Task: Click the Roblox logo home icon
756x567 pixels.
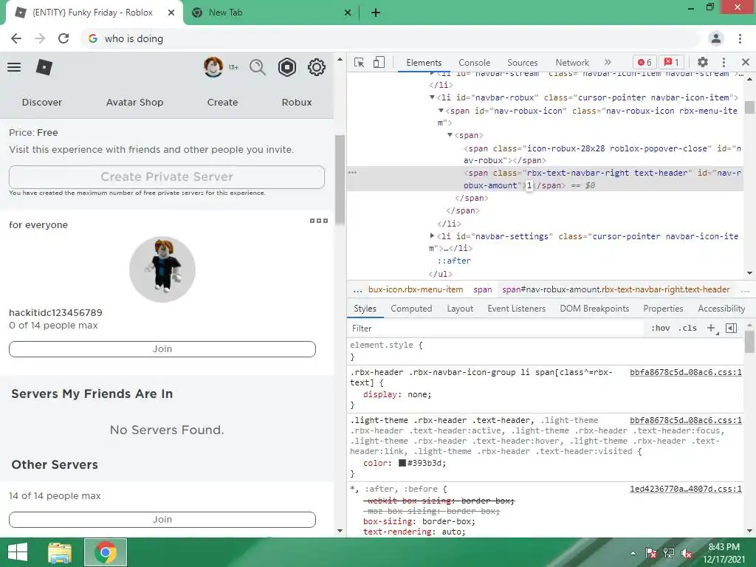Action: coord(44,67)
